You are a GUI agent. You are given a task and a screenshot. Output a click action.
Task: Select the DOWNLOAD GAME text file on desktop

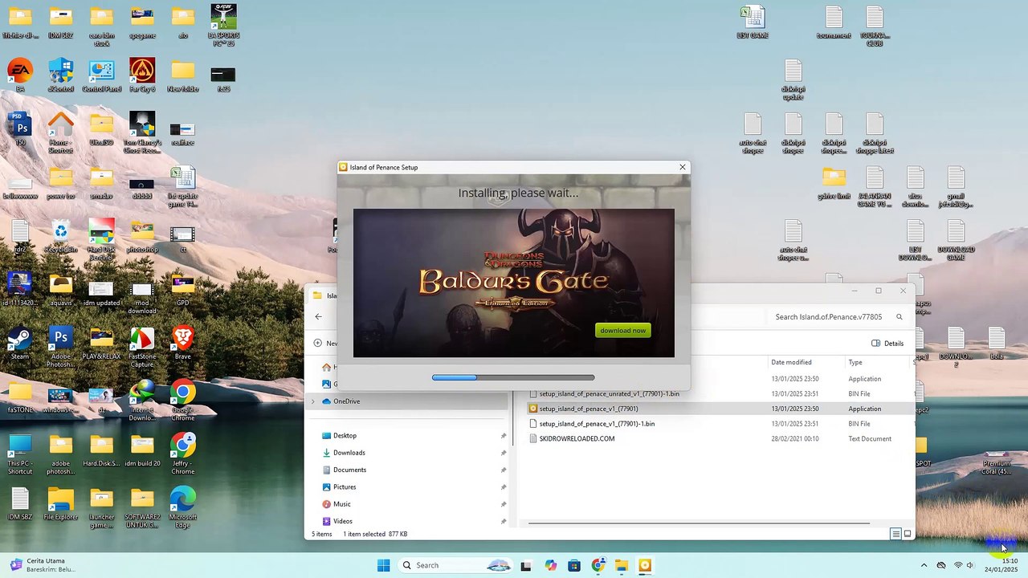point(956,239)
